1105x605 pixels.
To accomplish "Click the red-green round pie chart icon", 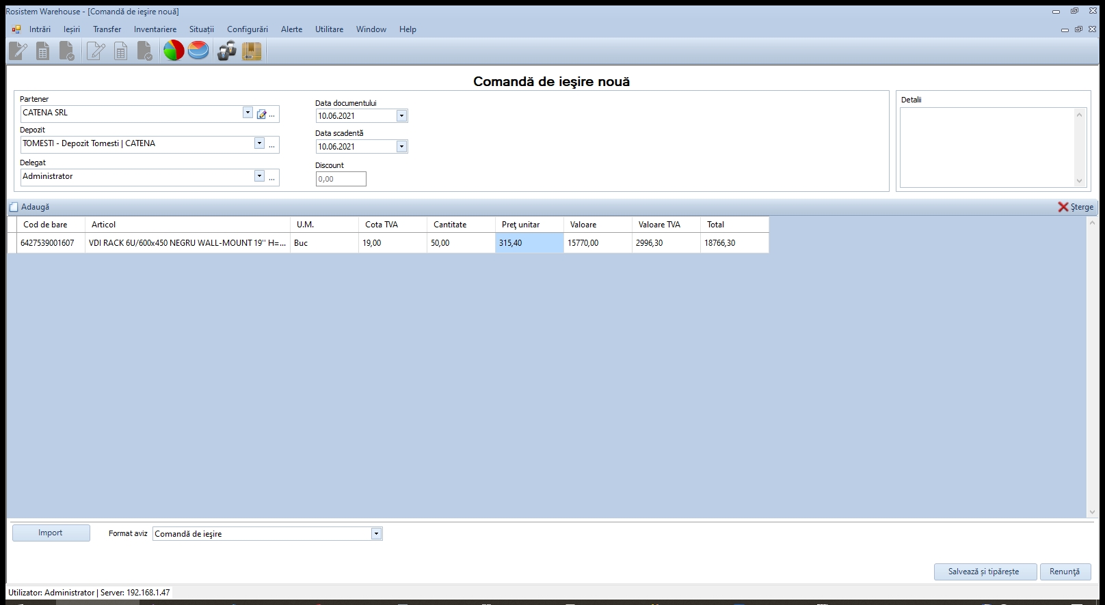I will click(x=174, y=51).
